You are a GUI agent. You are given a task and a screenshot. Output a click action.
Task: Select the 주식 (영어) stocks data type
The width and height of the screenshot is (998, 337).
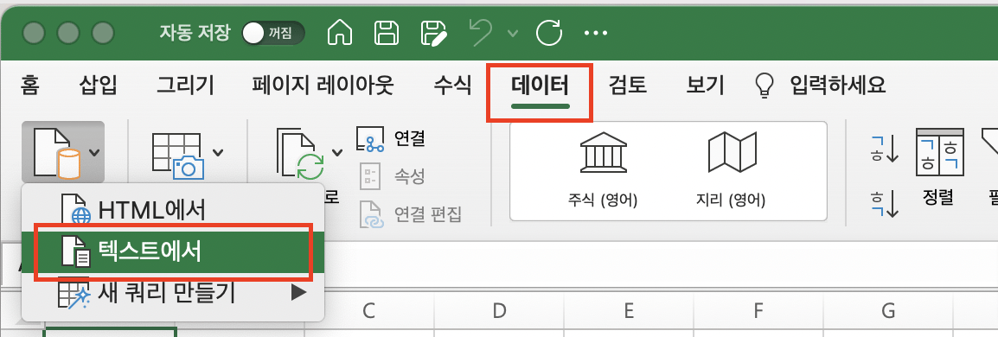pos(603,170)
